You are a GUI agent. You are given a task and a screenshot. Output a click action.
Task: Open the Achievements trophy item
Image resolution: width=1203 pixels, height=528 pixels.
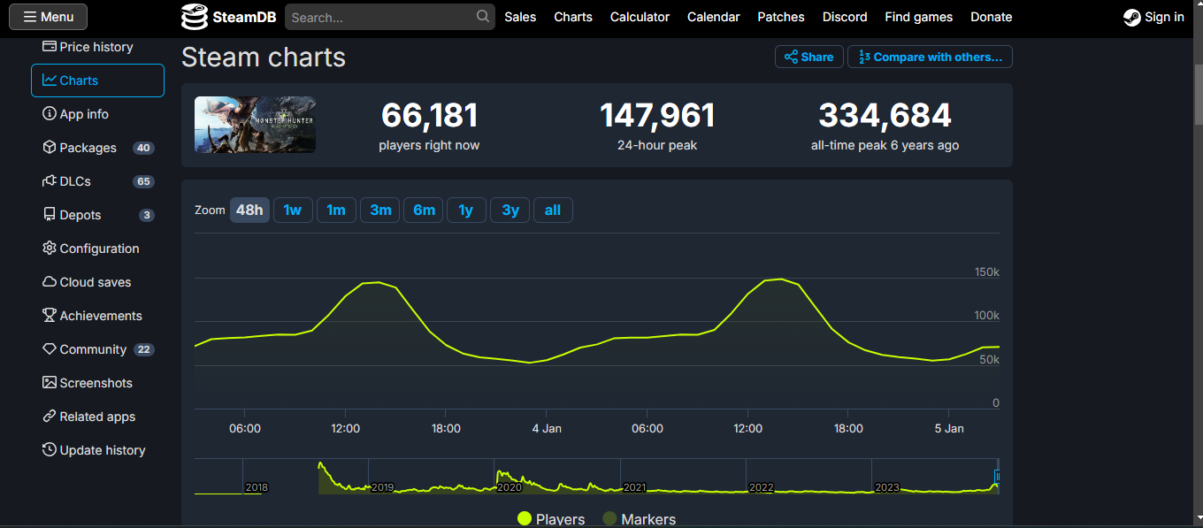pyautogui.click(x=100, y=316)
